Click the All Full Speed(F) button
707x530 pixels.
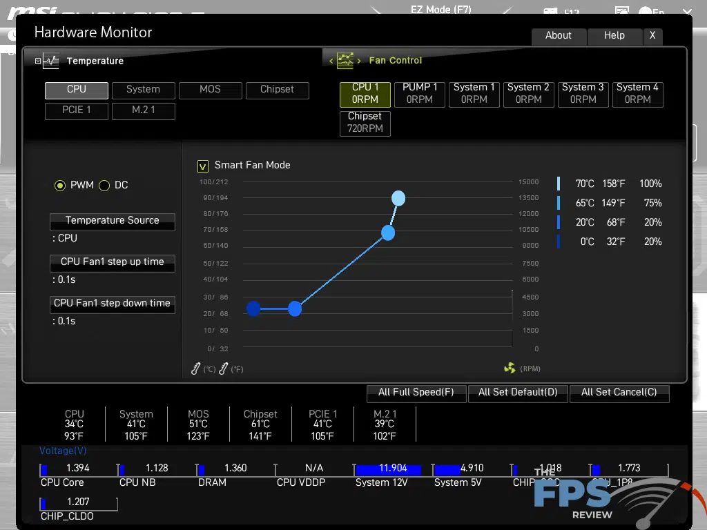click(416, 393)
